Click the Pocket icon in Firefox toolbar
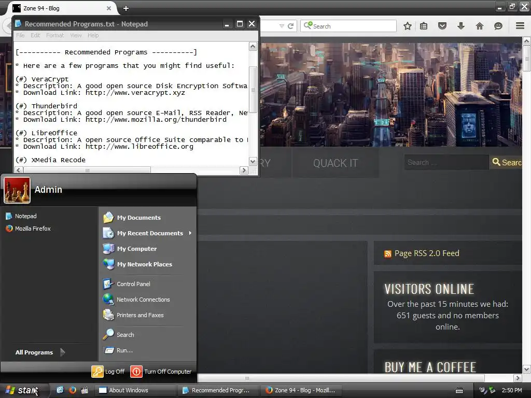 coord(442,26)
